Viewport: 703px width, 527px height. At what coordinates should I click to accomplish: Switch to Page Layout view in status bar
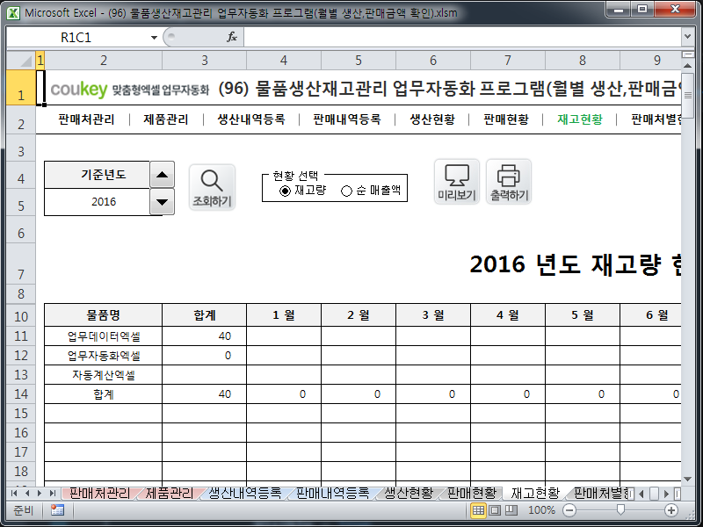[x=495, y=510]
